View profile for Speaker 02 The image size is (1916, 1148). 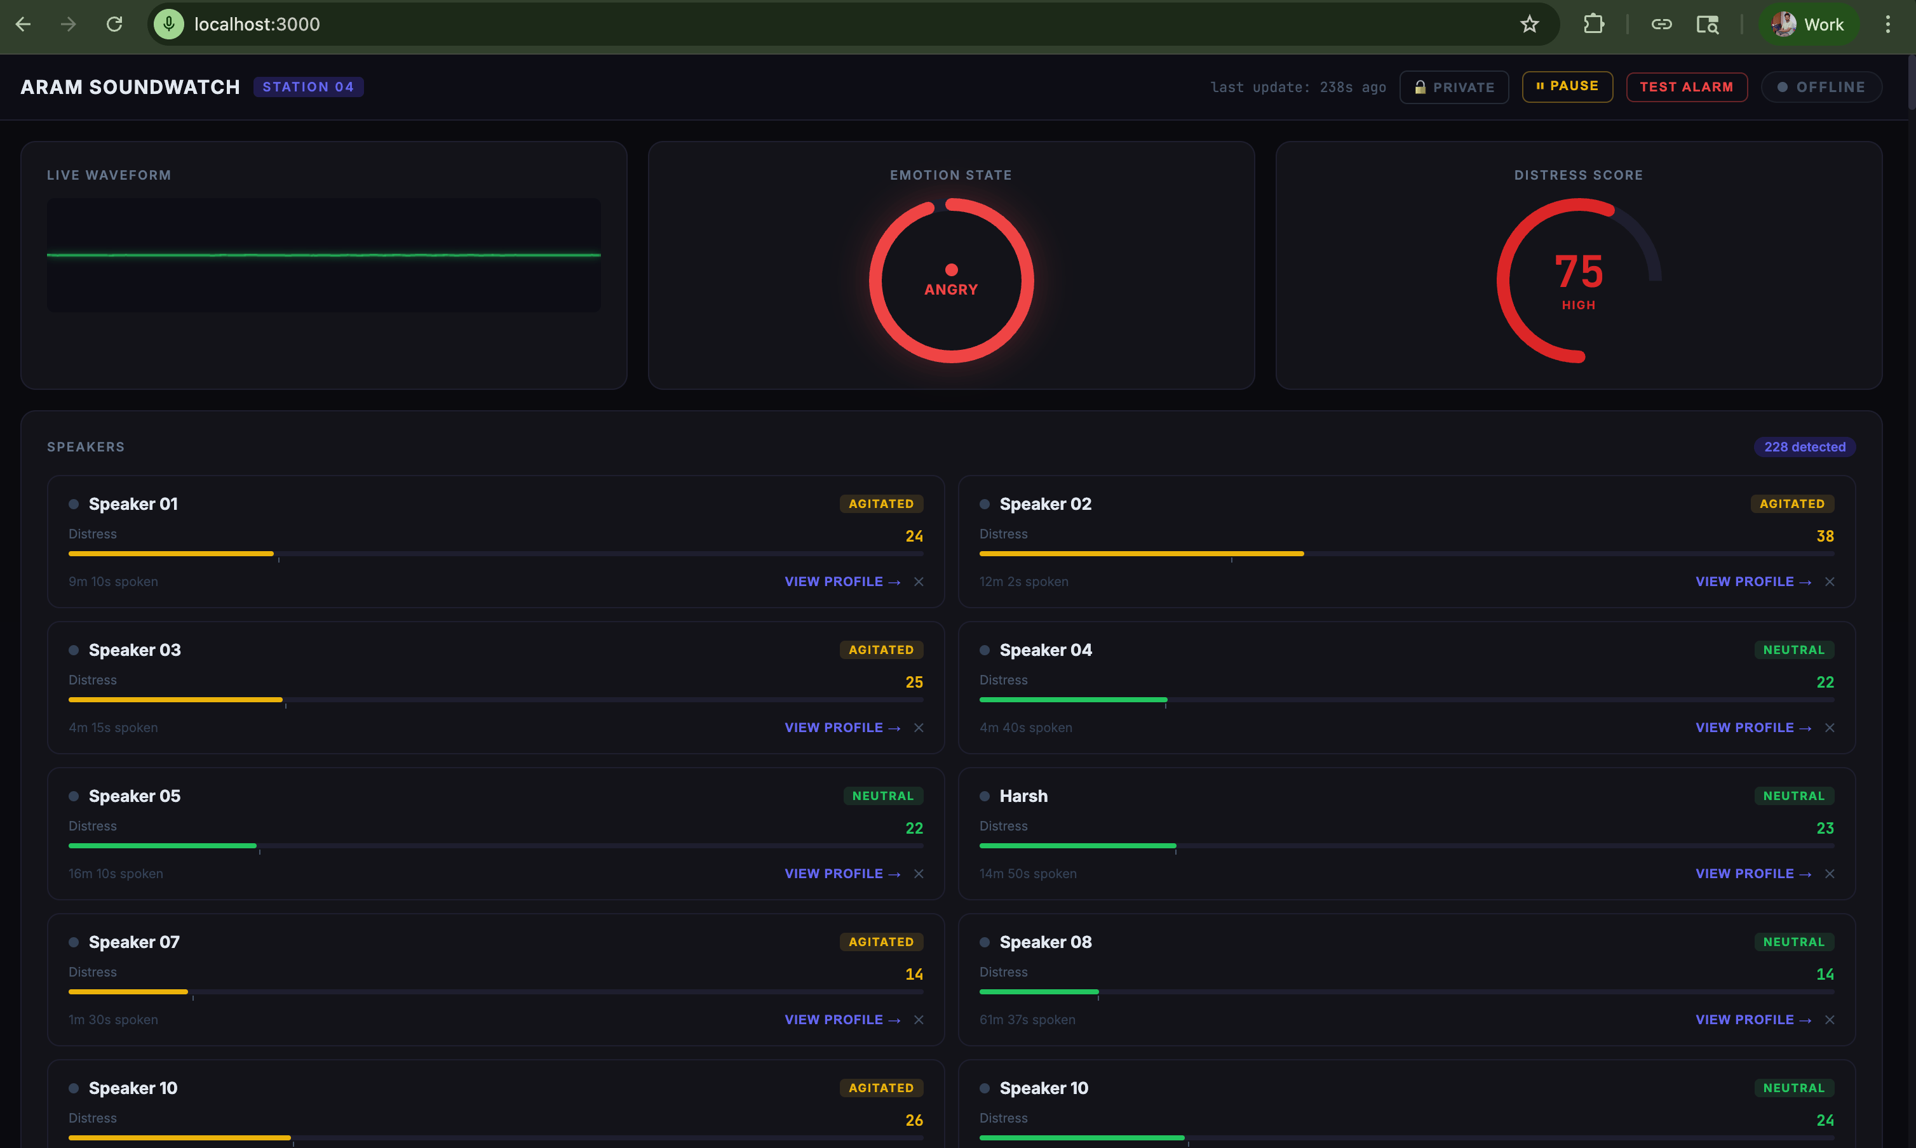click(1753, 582)
